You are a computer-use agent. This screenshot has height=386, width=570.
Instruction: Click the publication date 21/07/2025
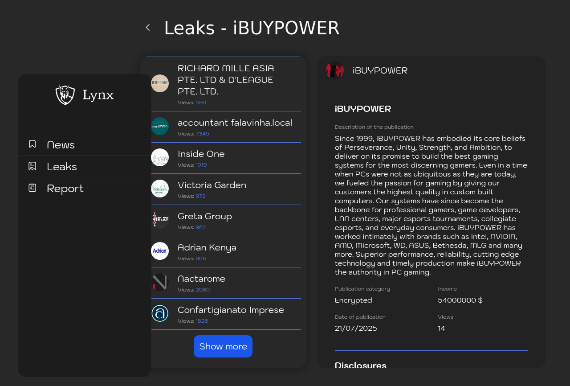point(356,329)
